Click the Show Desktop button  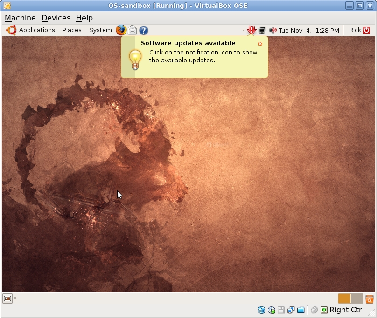pyautogui.click(x=7, y=299)
